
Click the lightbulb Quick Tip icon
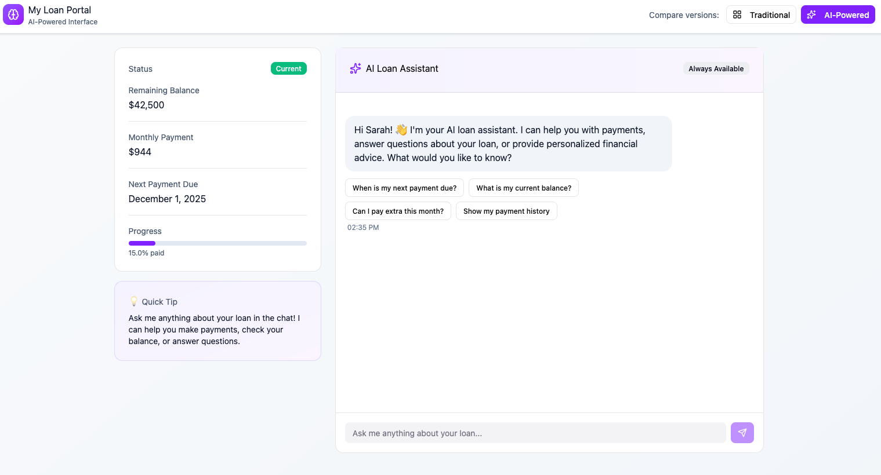click(x=134, y=301)
